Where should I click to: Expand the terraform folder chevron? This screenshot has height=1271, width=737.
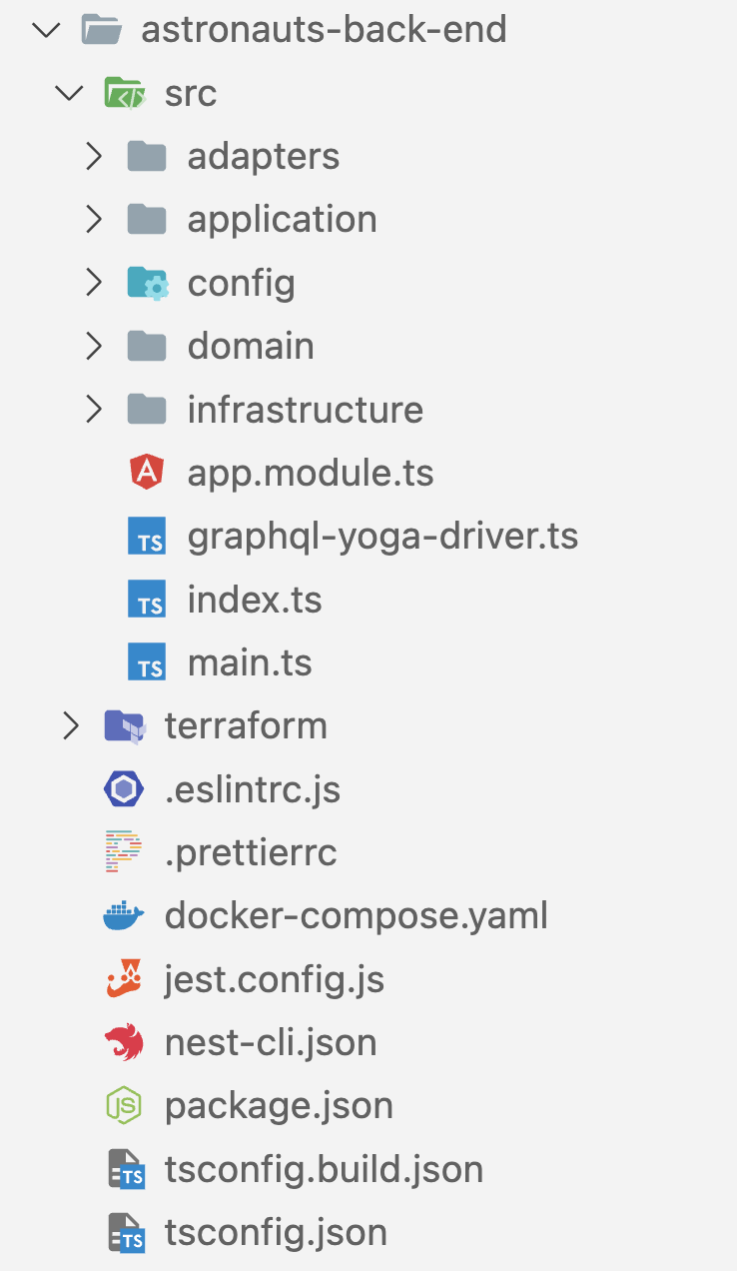[x=71, y=725]
